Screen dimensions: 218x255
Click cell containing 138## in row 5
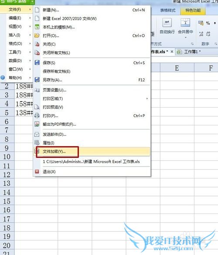24,112
